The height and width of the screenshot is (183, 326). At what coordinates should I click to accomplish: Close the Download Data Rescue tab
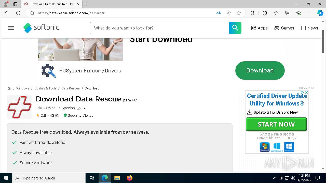tap(78, 4)
